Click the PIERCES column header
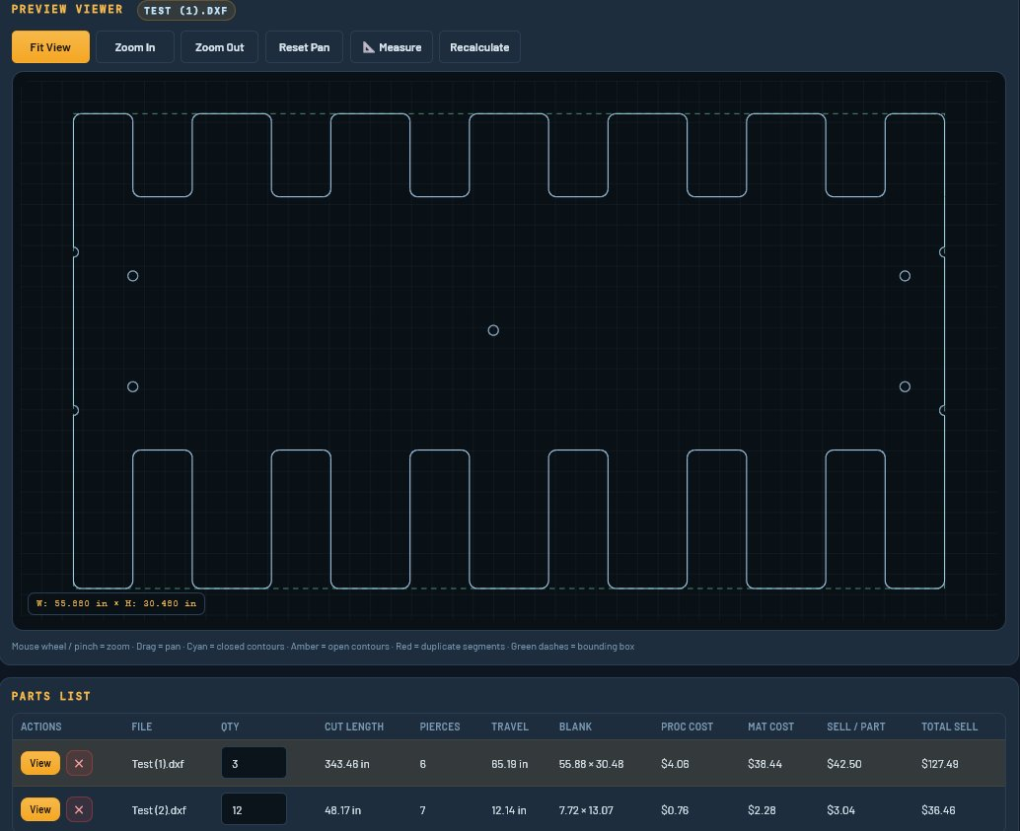 (440, 727)
